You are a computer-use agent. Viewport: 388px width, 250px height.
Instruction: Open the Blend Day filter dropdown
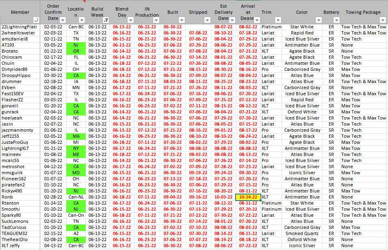[x=130, y=20]
